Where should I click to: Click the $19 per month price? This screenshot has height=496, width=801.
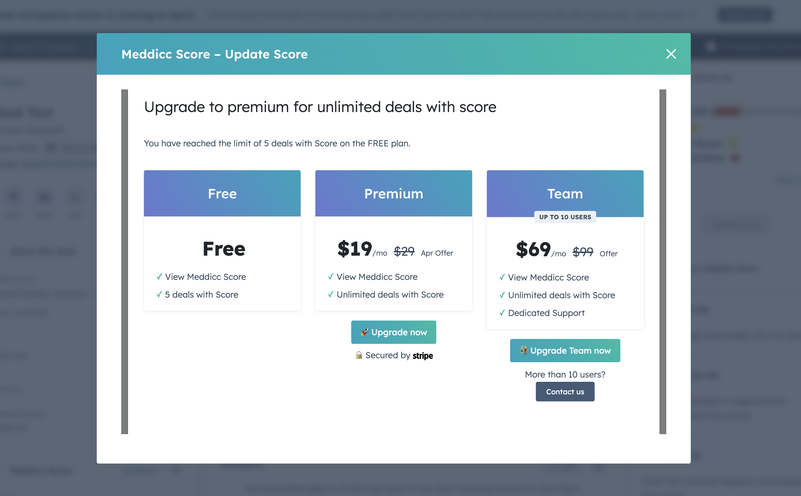pyautogui.click(x=355, y=249)
